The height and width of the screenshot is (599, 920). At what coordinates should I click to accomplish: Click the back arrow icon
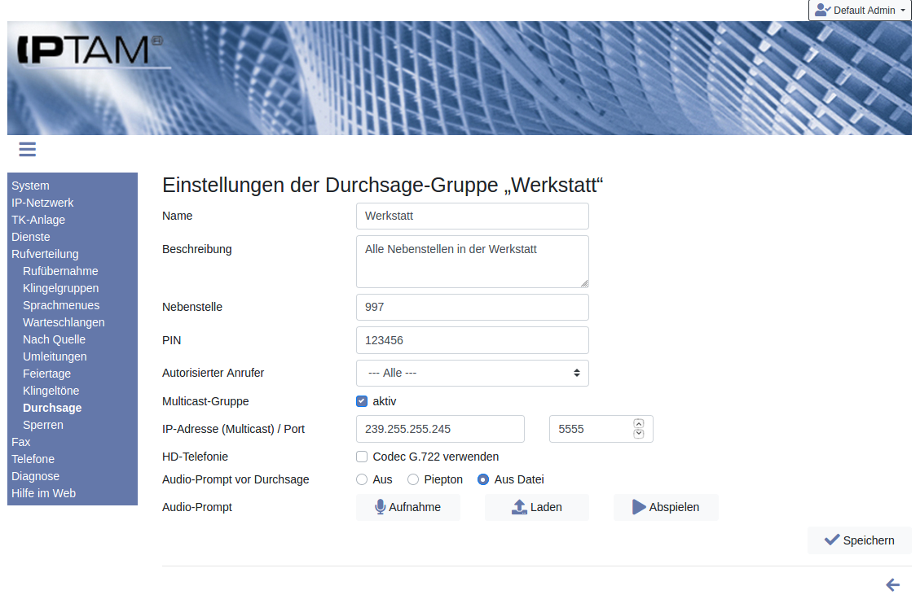[892, 585]
